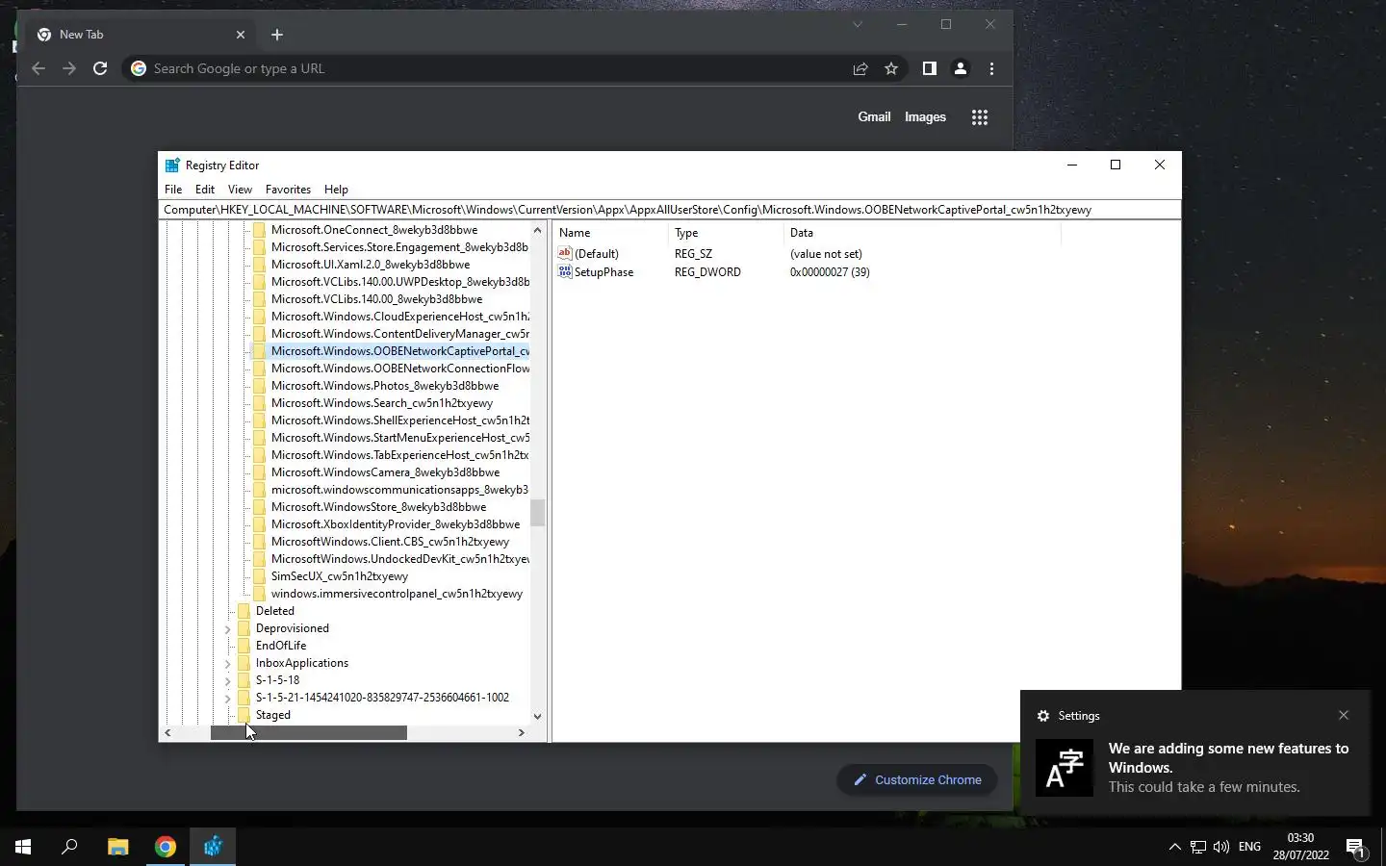Click Chrome forward arrow
The width and height of the screenshot is (1386, 866).
pyautogui.click(x=69, y=68)
